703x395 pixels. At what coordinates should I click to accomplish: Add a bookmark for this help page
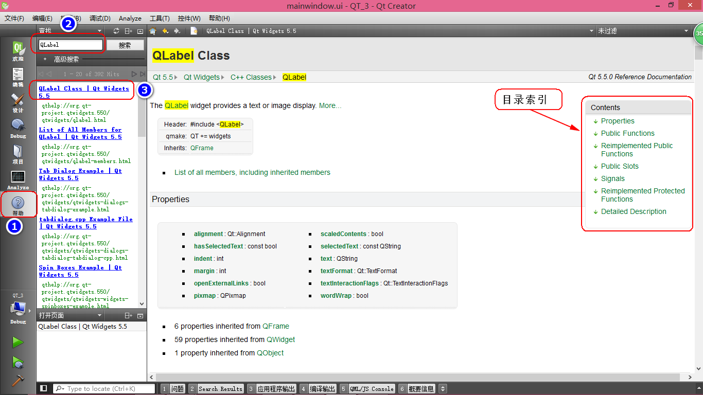click(x=194, y=31)
